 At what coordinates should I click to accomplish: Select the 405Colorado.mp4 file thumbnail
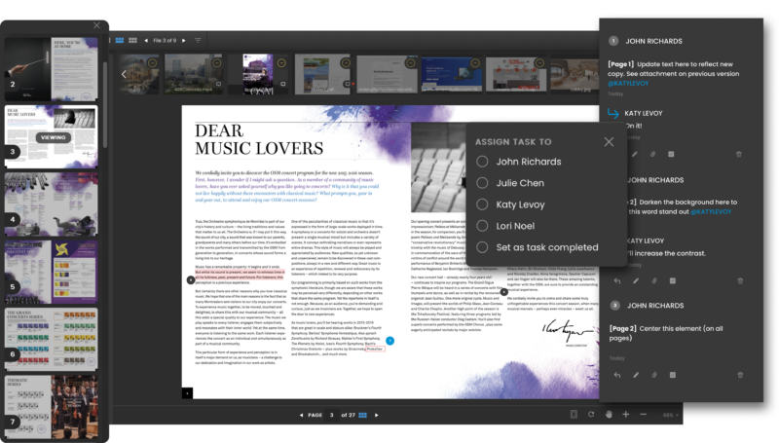[194, 74]
